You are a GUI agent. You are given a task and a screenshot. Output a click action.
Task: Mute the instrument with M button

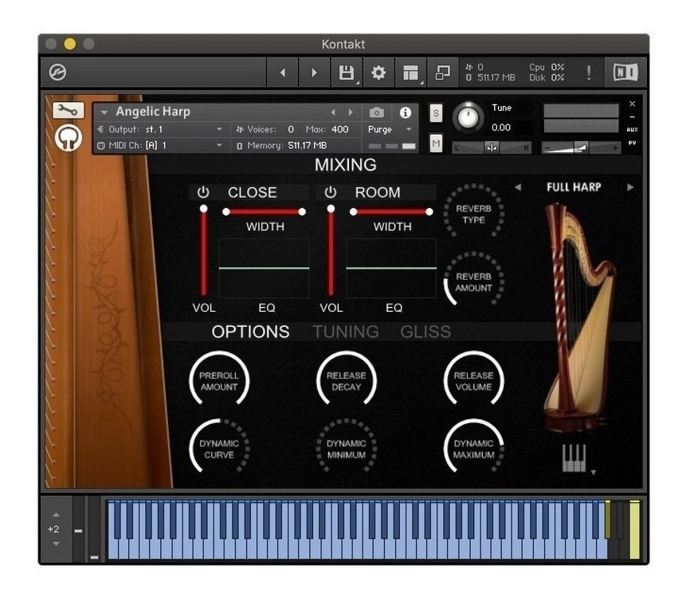click(x=436, y=143)
